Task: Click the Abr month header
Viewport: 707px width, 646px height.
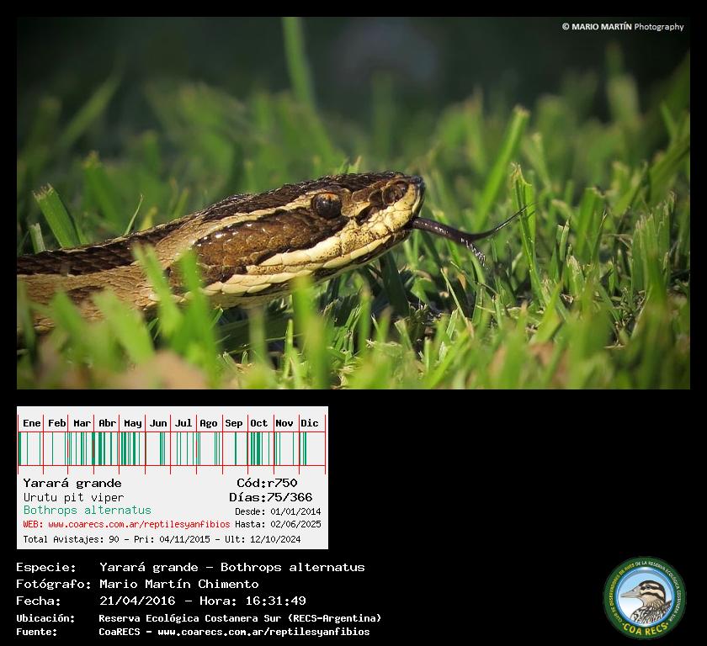Action: coord(108,423)
